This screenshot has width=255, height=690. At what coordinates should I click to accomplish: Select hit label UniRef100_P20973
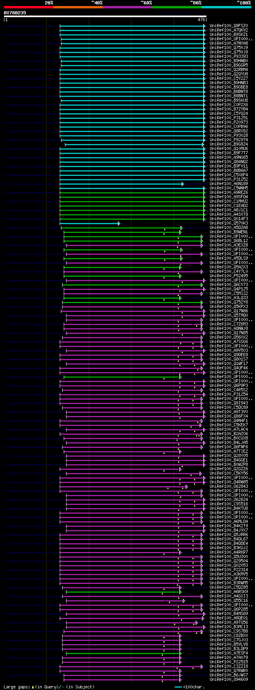pos(229,122)
